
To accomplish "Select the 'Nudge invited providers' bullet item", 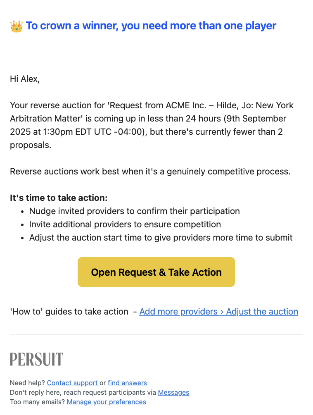I will pyautogui.click(x=134, y=211).
